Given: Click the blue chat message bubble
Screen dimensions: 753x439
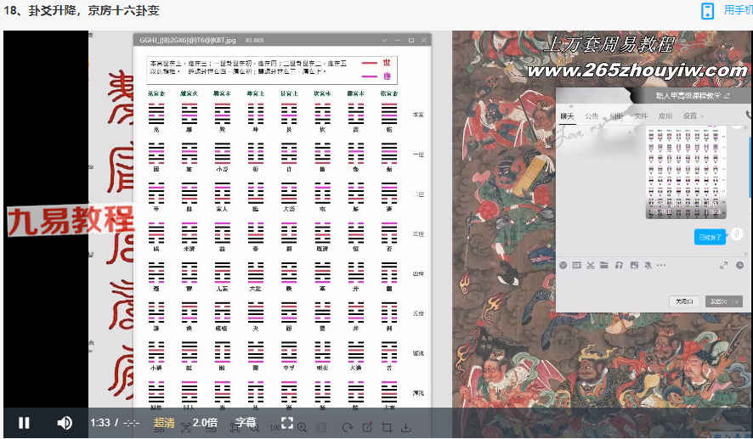Looking at the screenshot, I should click(710, 237).
